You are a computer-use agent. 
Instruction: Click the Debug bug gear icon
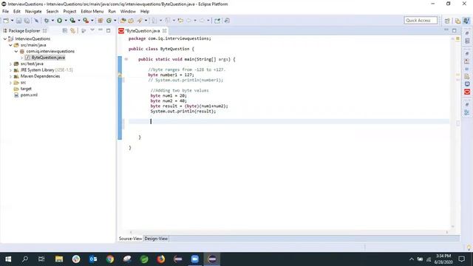point(47,21)
